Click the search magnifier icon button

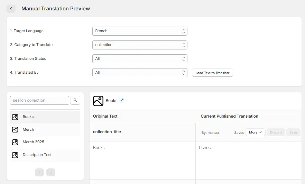click(x=75, y=100)
